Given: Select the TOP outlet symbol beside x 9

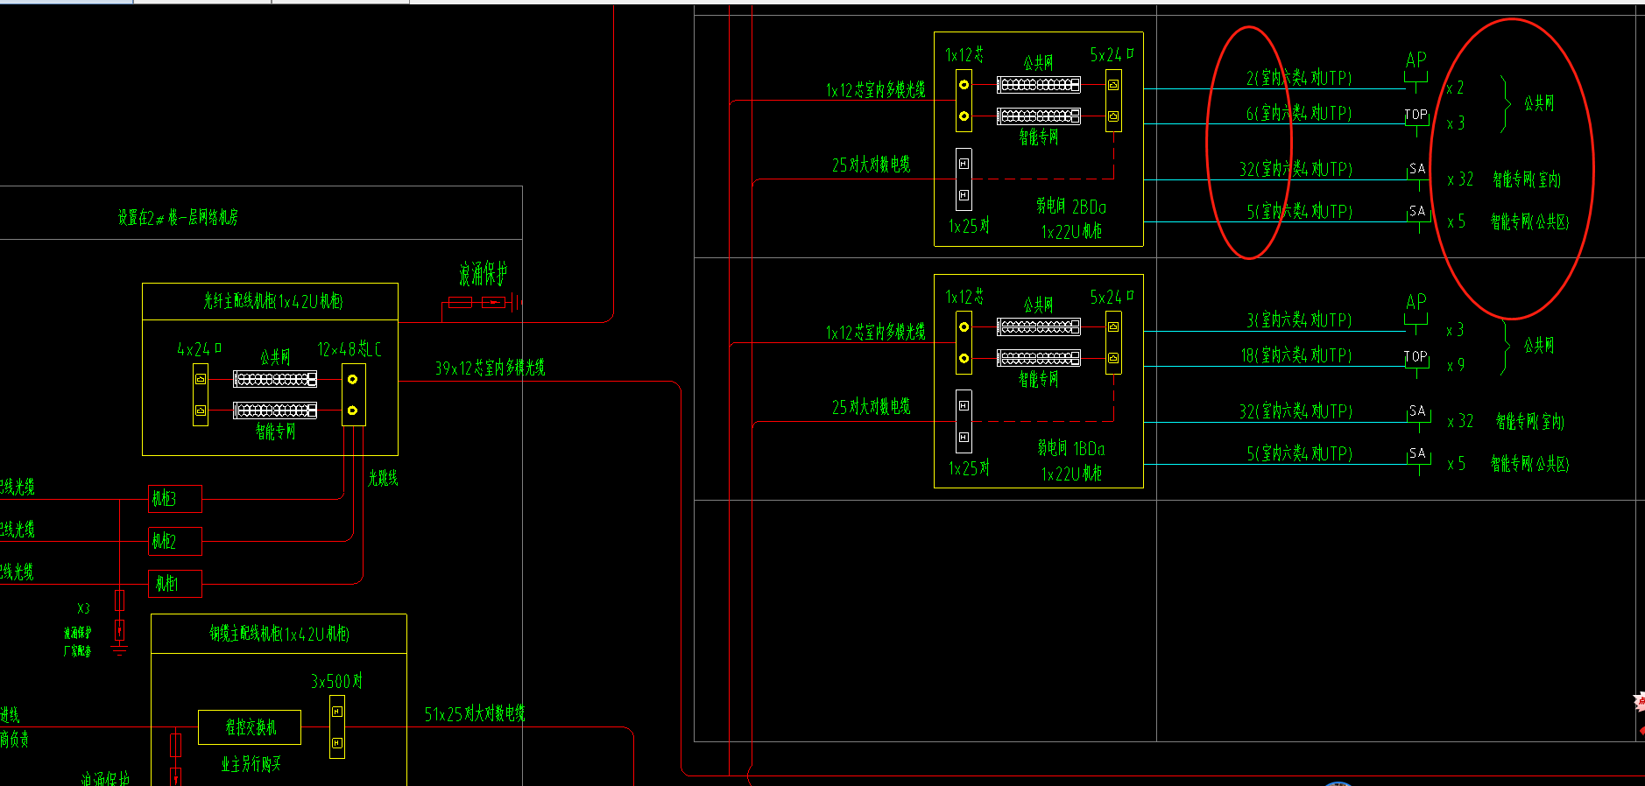Looking at the screenshot, I should (1416, 362).
